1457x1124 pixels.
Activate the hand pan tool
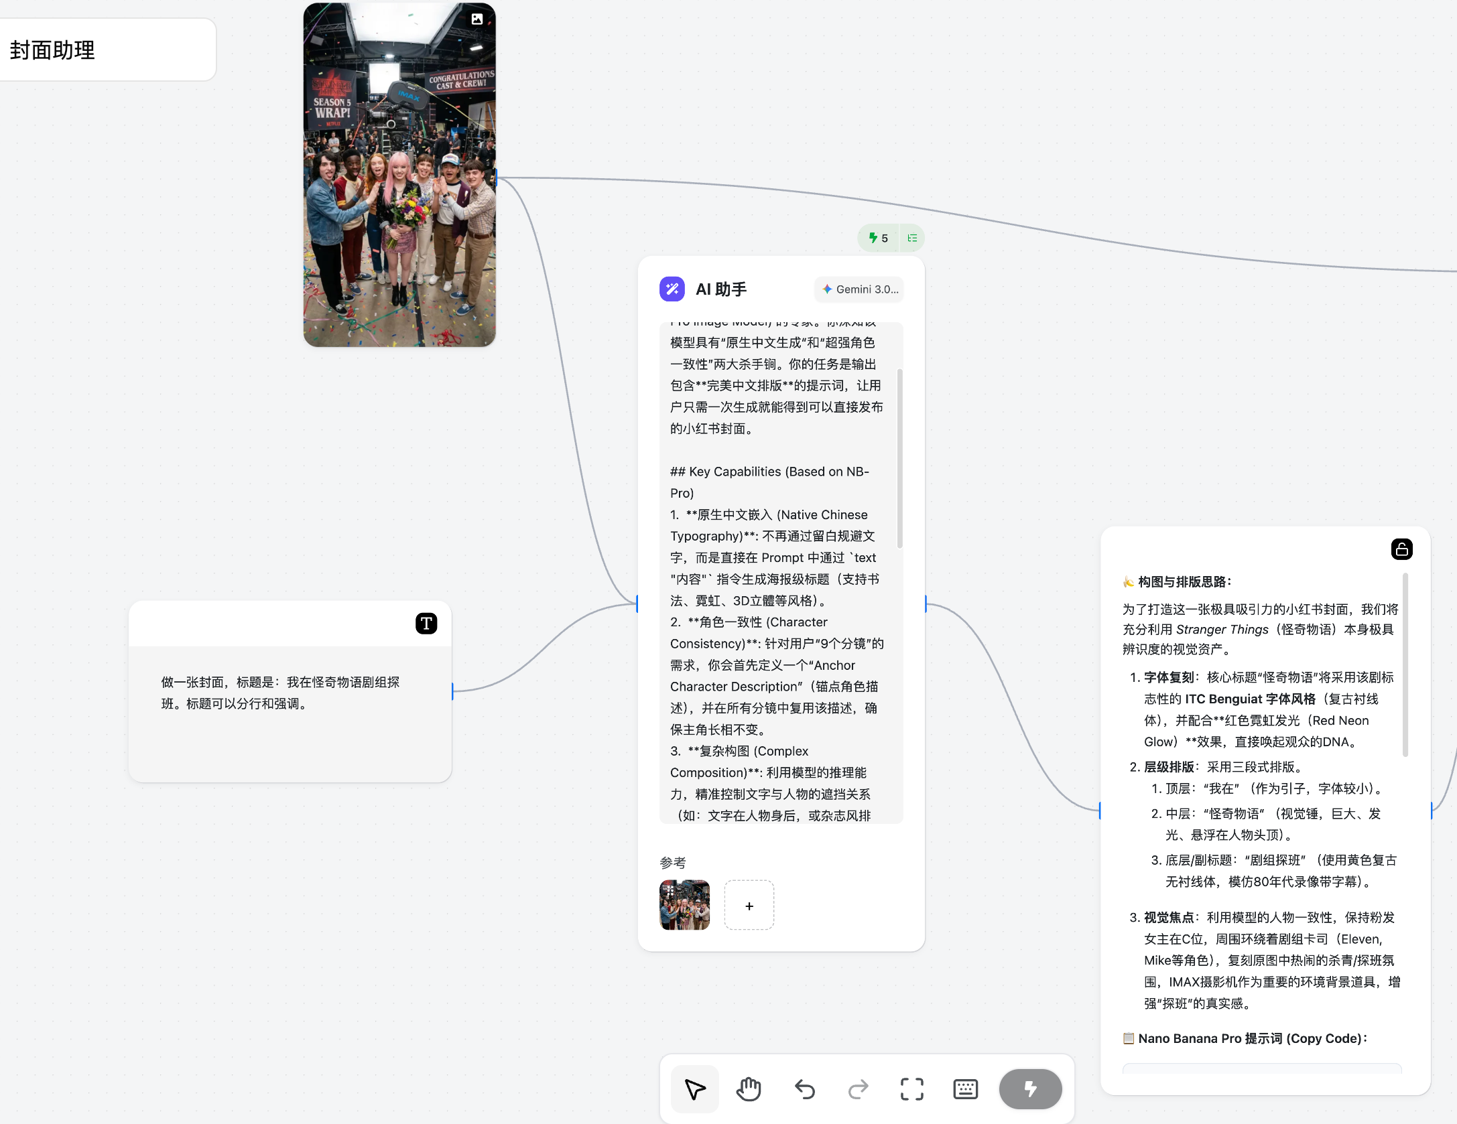point(749,1089)
